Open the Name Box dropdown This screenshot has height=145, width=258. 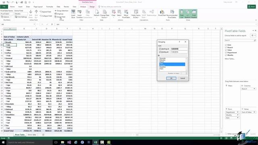(x=34, y=24)
